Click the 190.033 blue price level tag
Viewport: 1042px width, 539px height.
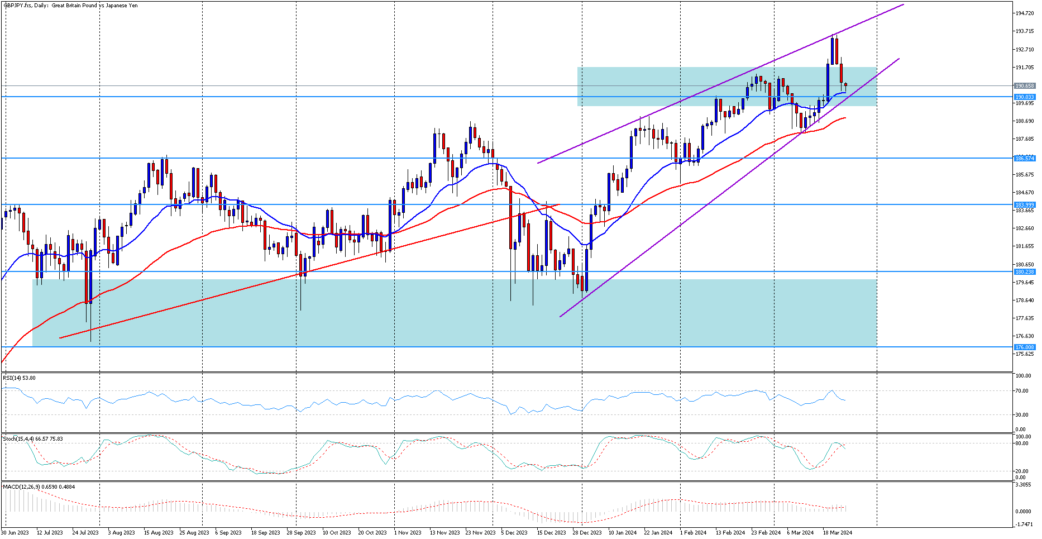pyautogui.click(x=1025, y=97)
